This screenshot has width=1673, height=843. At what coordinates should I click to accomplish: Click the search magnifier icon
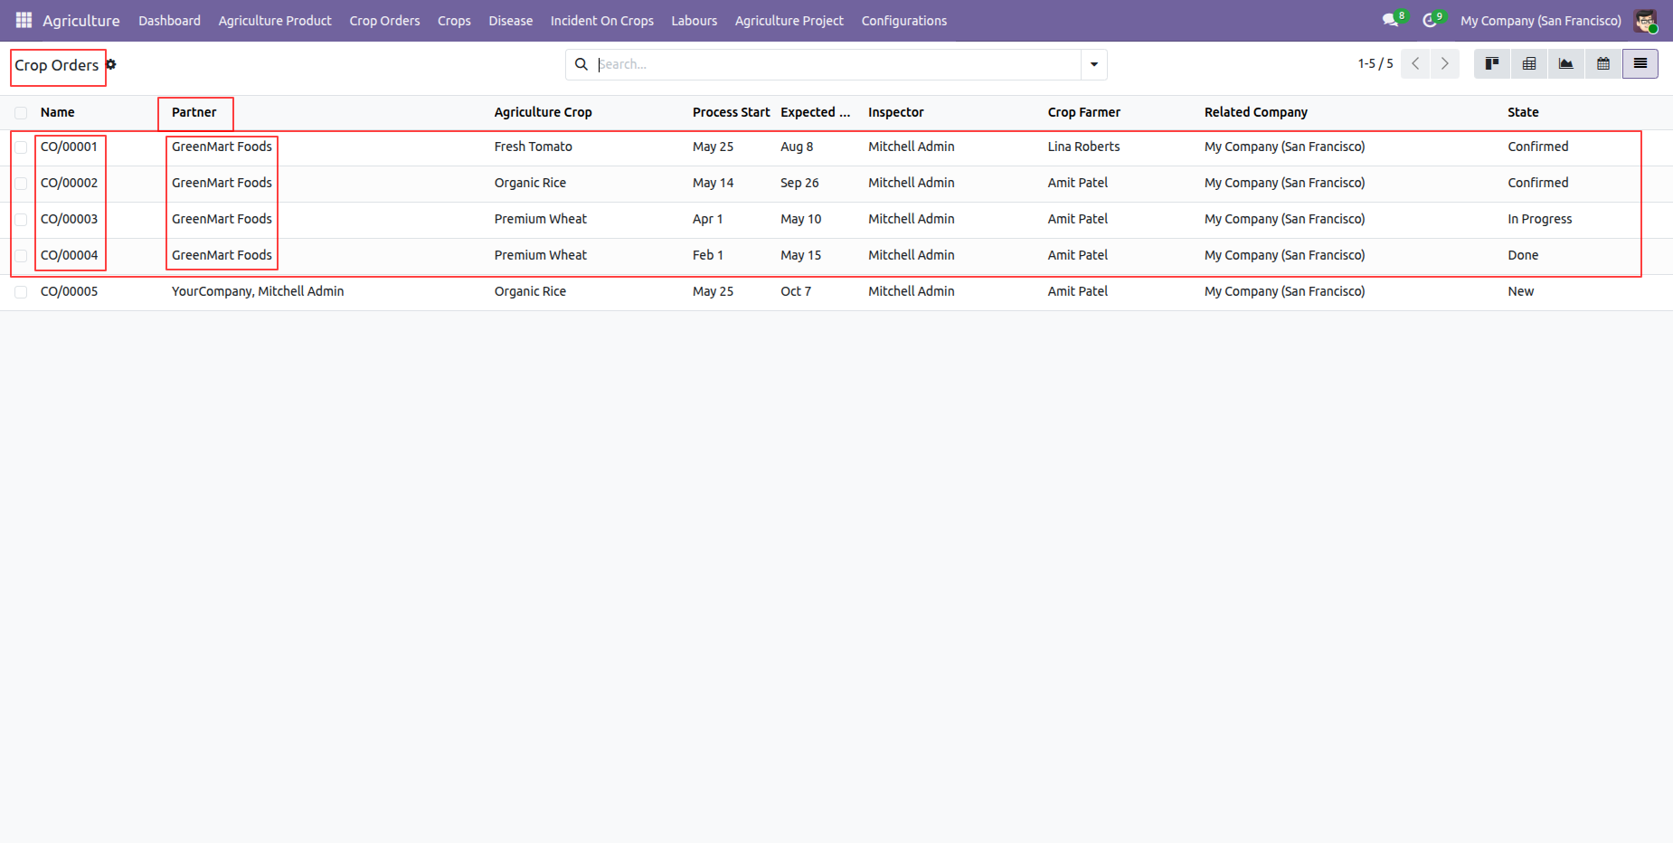(581, 64)
